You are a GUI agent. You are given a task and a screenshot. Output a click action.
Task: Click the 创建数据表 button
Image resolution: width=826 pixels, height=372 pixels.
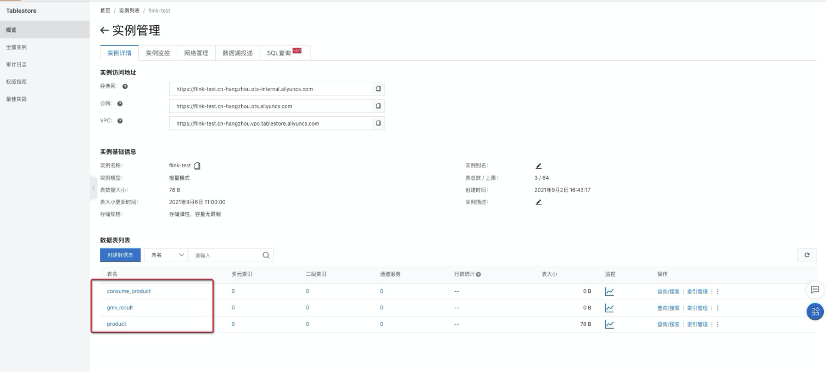[120, 255]
